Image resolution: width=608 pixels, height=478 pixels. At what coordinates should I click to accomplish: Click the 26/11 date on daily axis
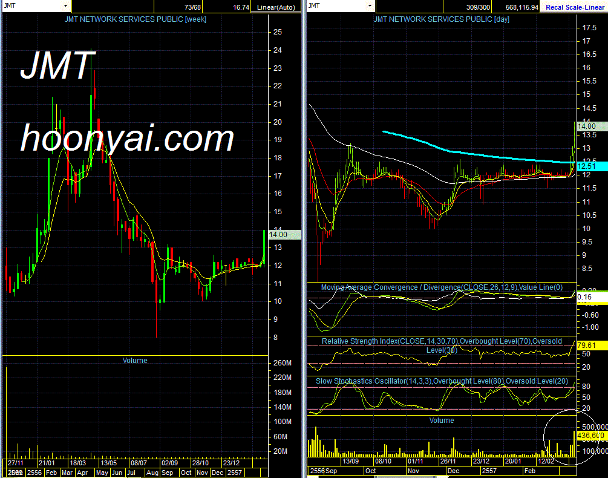tap(448, 461)
